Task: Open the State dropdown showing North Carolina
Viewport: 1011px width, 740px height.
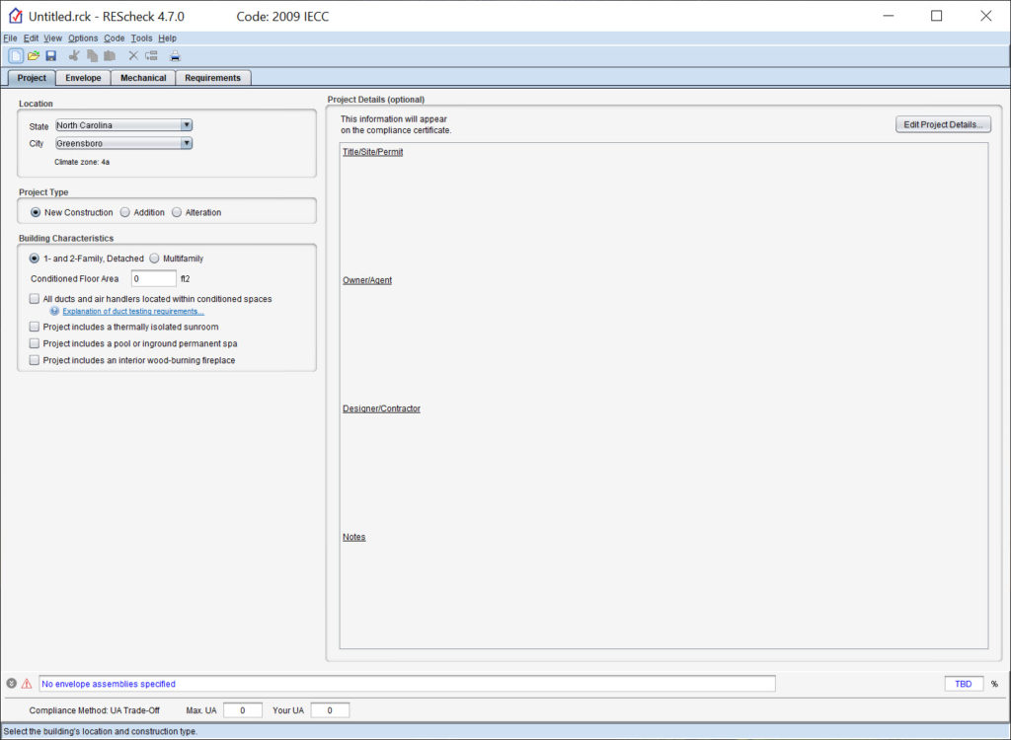Action: pyautogui.click(x=123, y=125)
